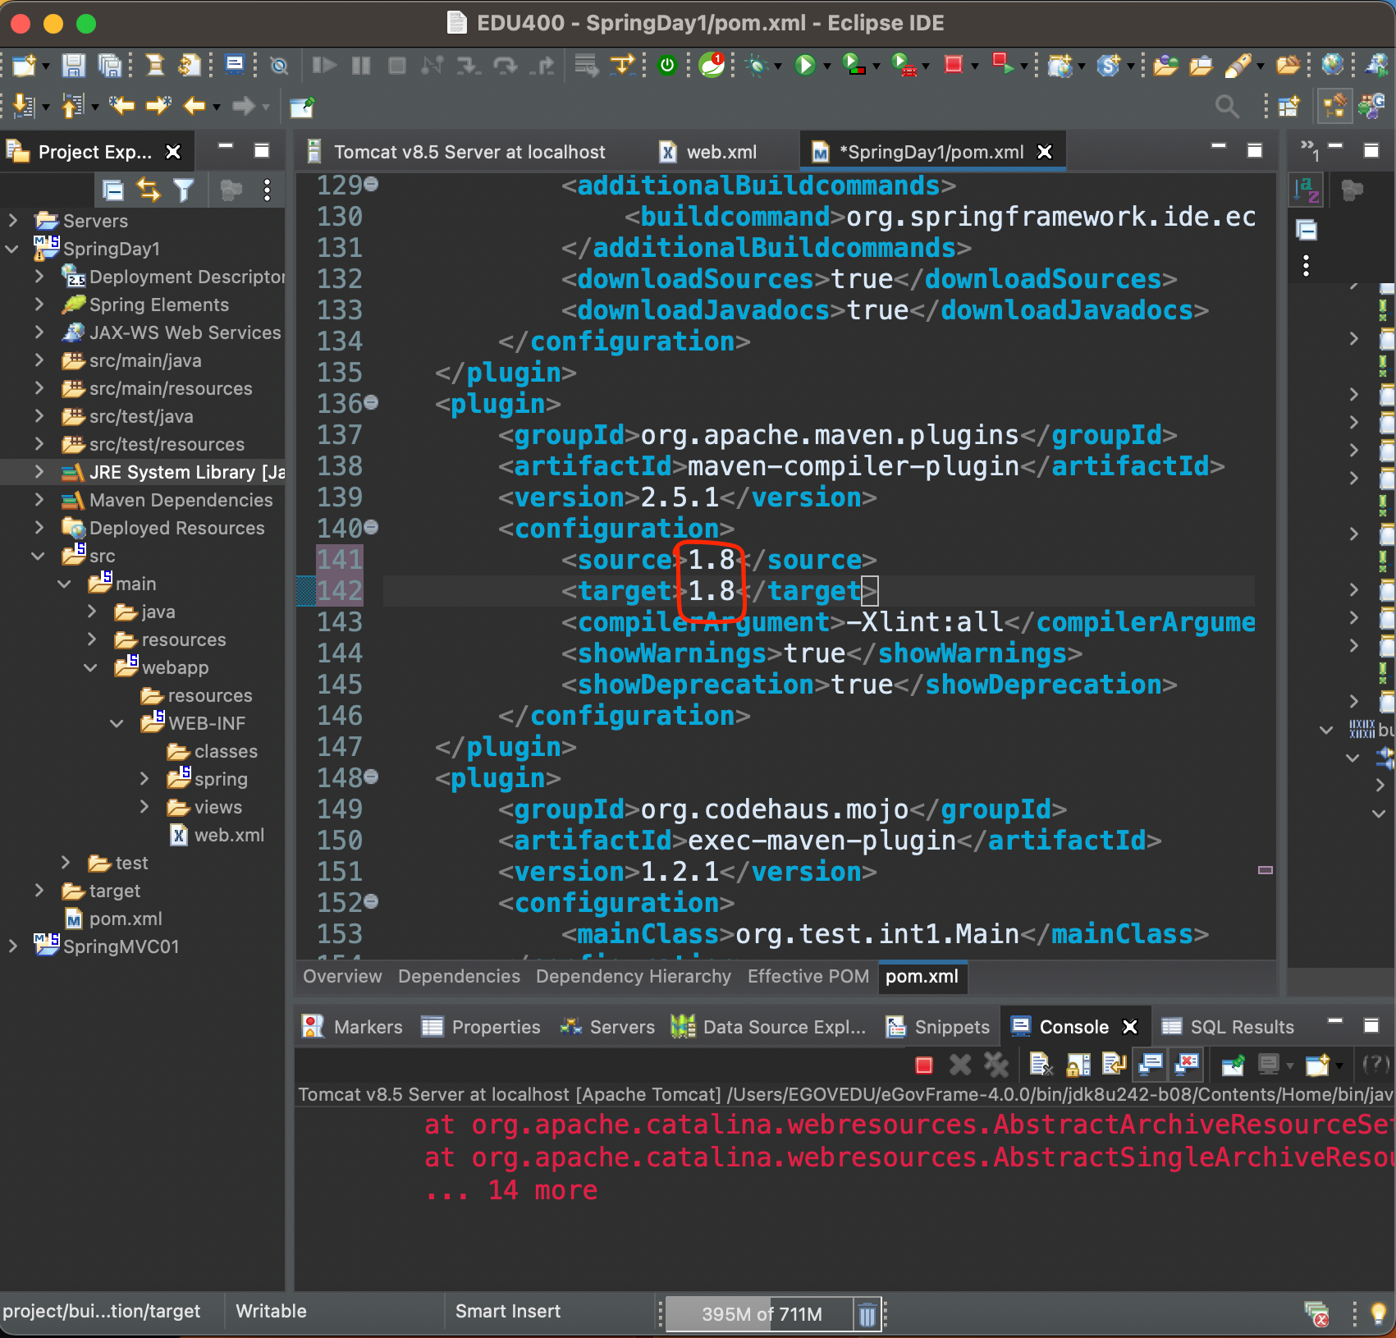Toggle Scroll Lock in Console
Screen dimensions: 1396x1338
click(1078, 1065)
